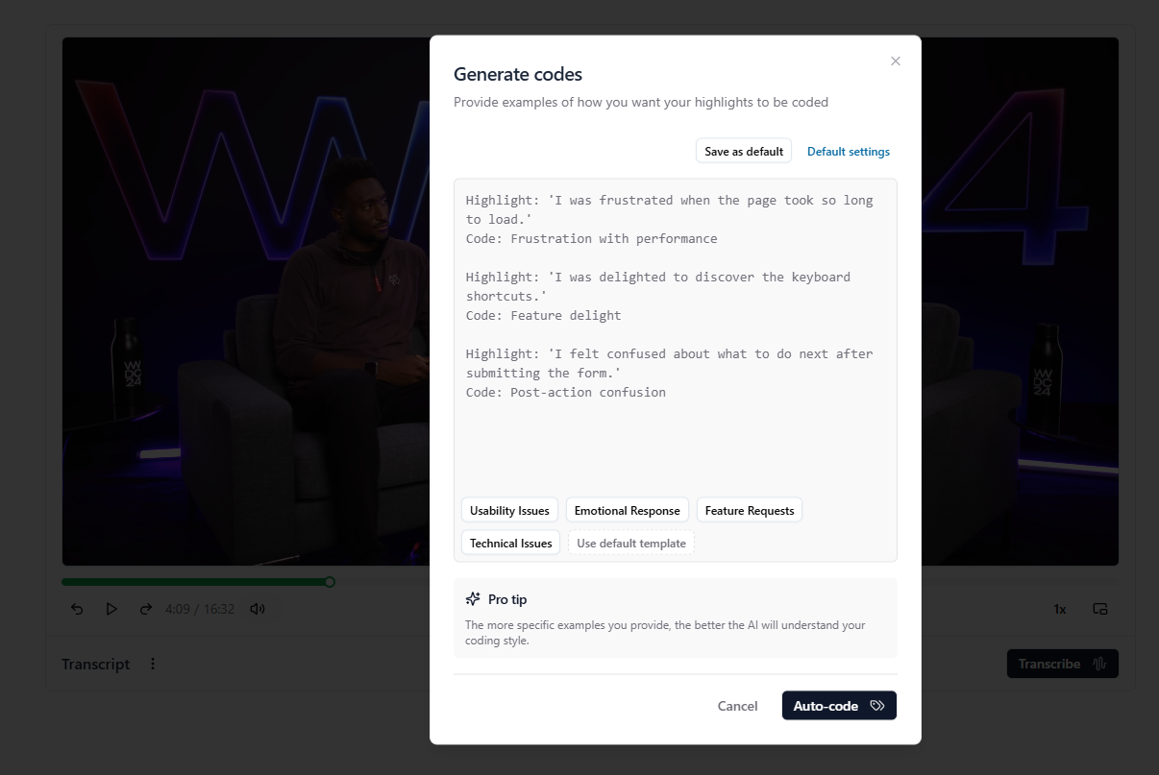1159x775 pixels.
Task: Enable picture-in-picture mode
Action: 1099,608
